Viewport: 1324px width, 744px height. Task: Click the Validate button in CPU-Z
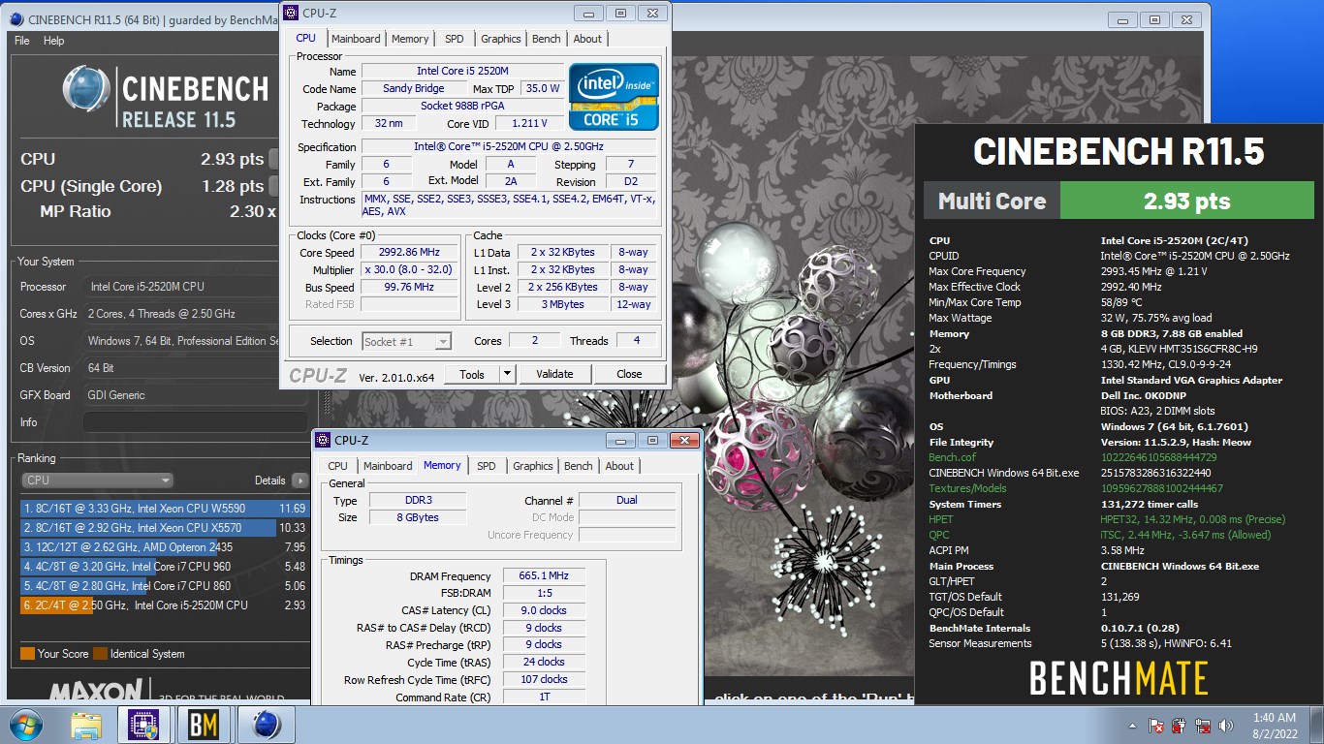coord(554,374)
